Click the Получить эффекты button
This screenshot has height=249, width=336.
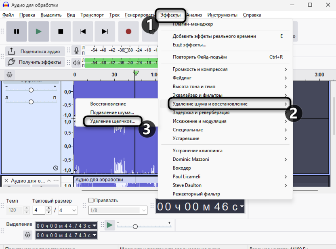tap(34, 62)
